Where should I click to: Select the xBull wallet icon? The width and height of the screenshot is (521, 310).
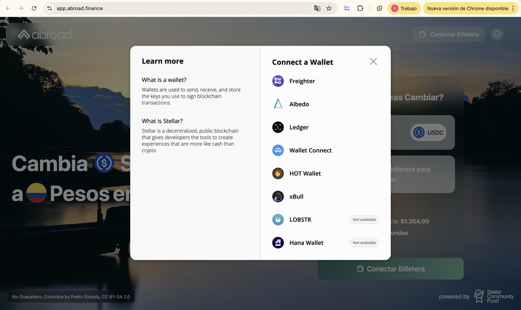click(278, 197)
